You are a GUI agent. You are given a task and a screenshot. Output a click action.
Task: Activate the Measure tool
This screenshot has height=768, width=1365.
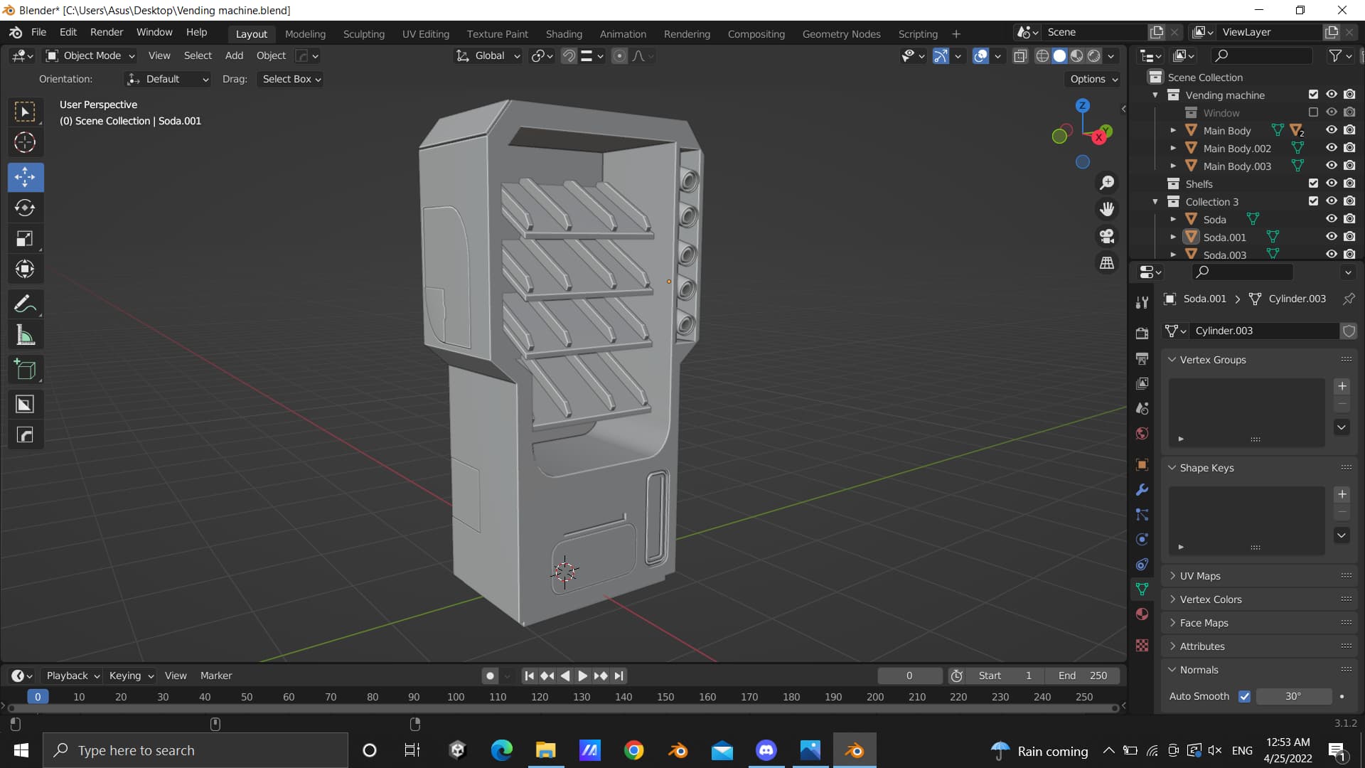[25, 334]
